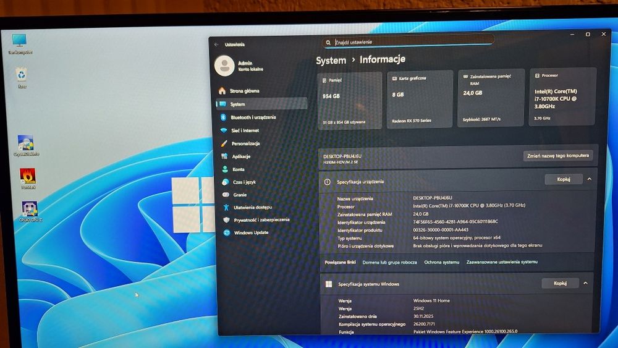This screenshot has width=618, height=348.
Task: Click the Czas i język globe icon
Action: [x=225, y=182]
